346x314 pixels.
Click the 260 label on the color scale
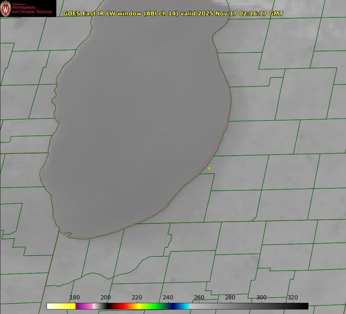[x=199, y=297]
